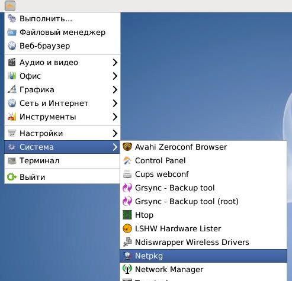The image size is (292, 281).
Task: Select Netpkg from the Система submenu
Action: tap(203, 256)
